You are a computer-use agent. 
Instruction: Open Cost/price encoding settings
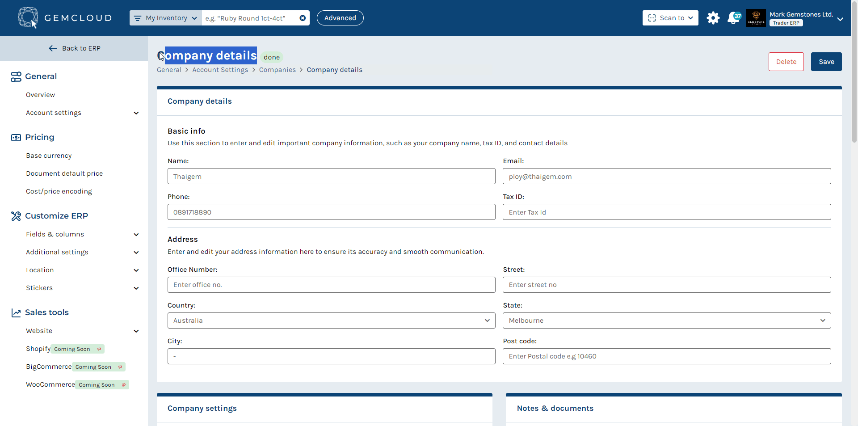tap(59, 191)
